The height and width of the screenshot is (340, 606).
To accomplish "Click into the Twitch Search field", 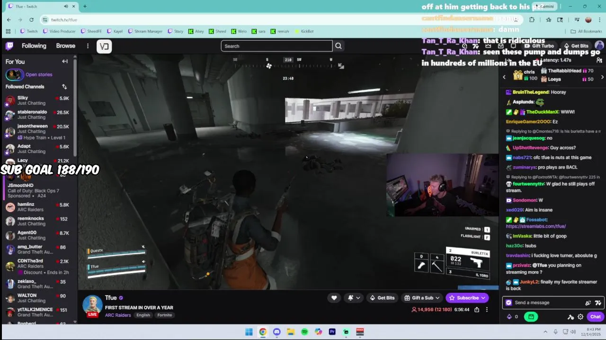I will [x=276, y=46].
